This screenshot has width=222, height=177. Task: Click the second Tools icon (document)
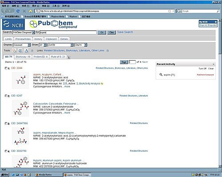[20, 51]
